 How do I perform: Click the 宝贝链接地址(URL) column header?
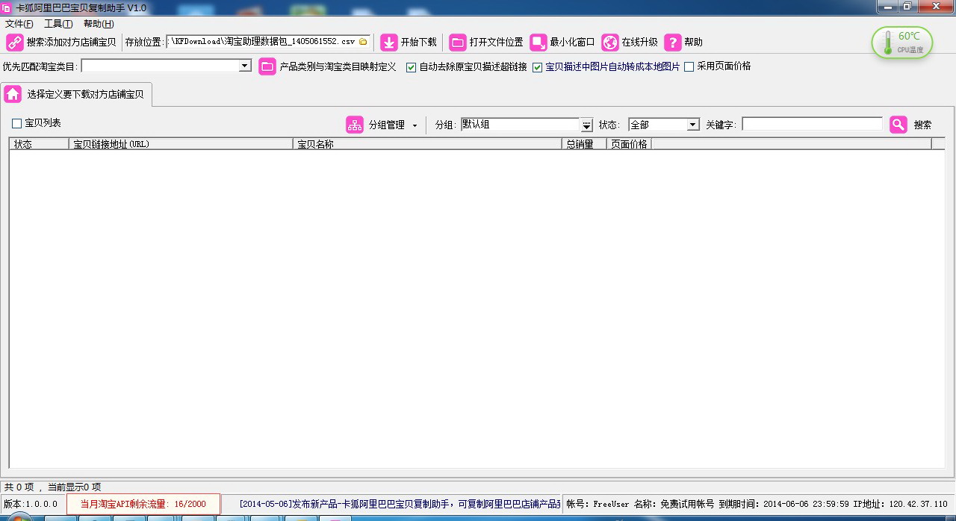tap(181, 144)
